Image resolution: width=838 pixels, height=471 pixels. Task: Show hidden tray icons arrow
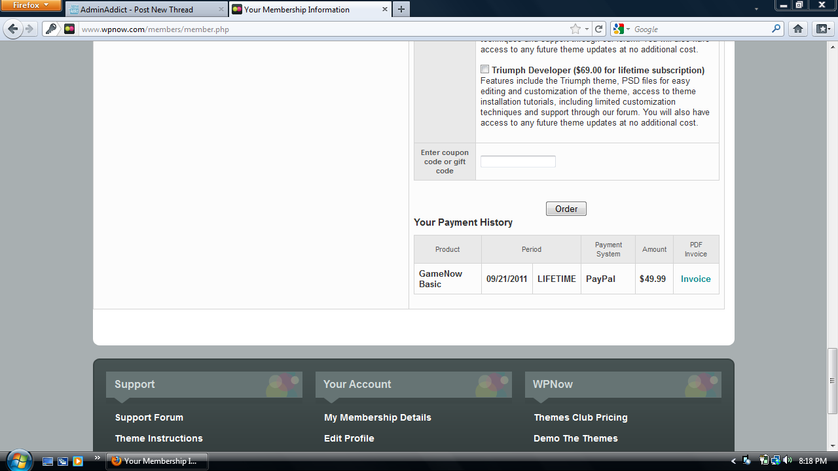click(733, 461)
